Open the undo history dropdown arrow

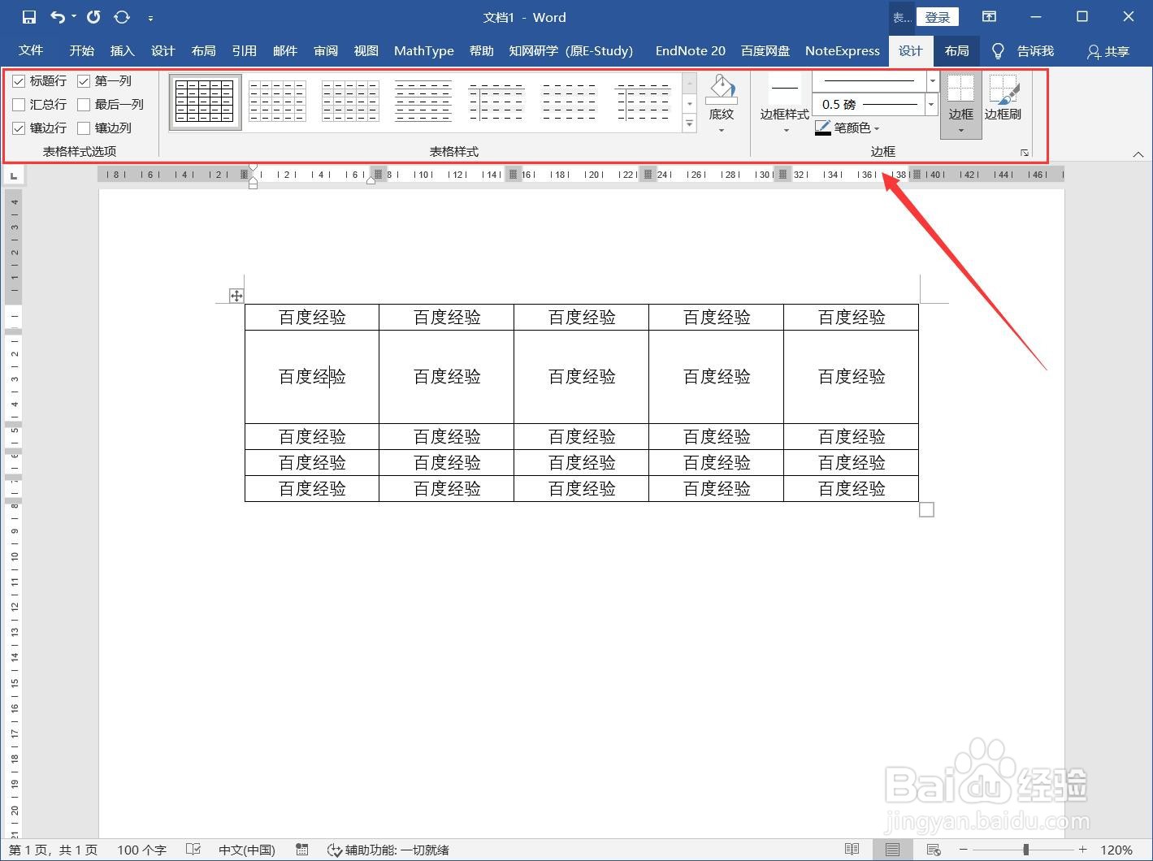pos(74,17)
